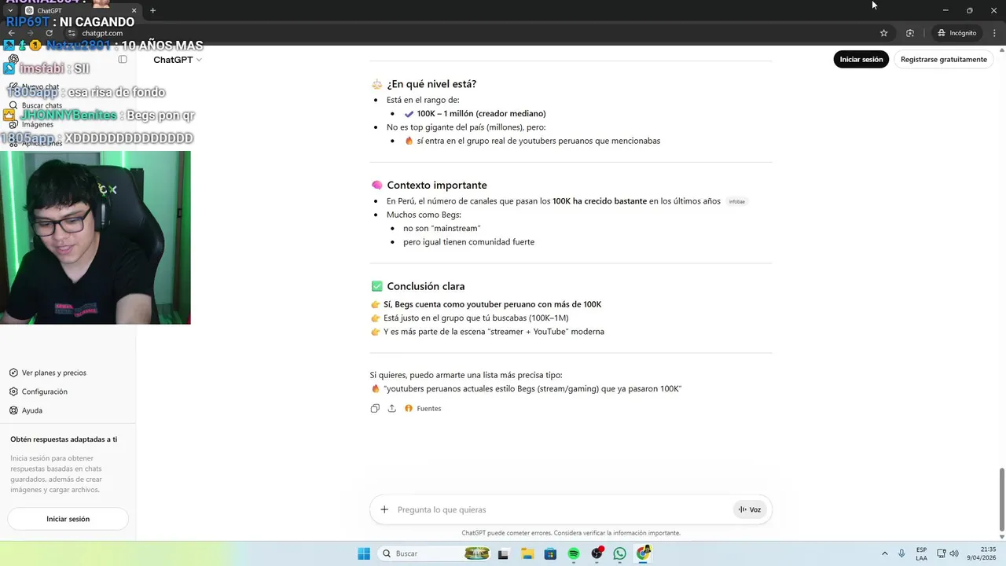The height and width of the screenshot is (566, 1006).
Task: Click the page vertical scrollbar thumb
Action: pos(1001,499)
